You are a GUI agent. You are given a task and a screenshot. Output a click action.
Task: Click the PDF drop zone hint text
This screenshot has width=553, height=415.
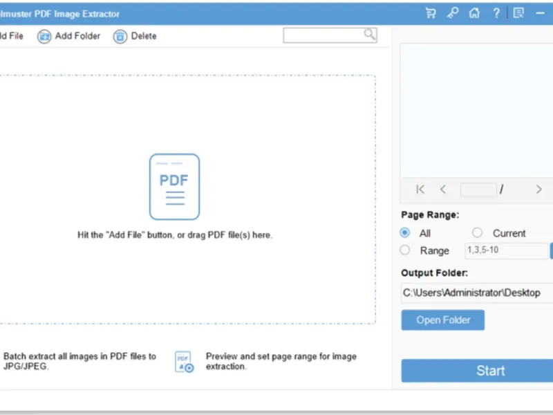click(x=175, y=235)
